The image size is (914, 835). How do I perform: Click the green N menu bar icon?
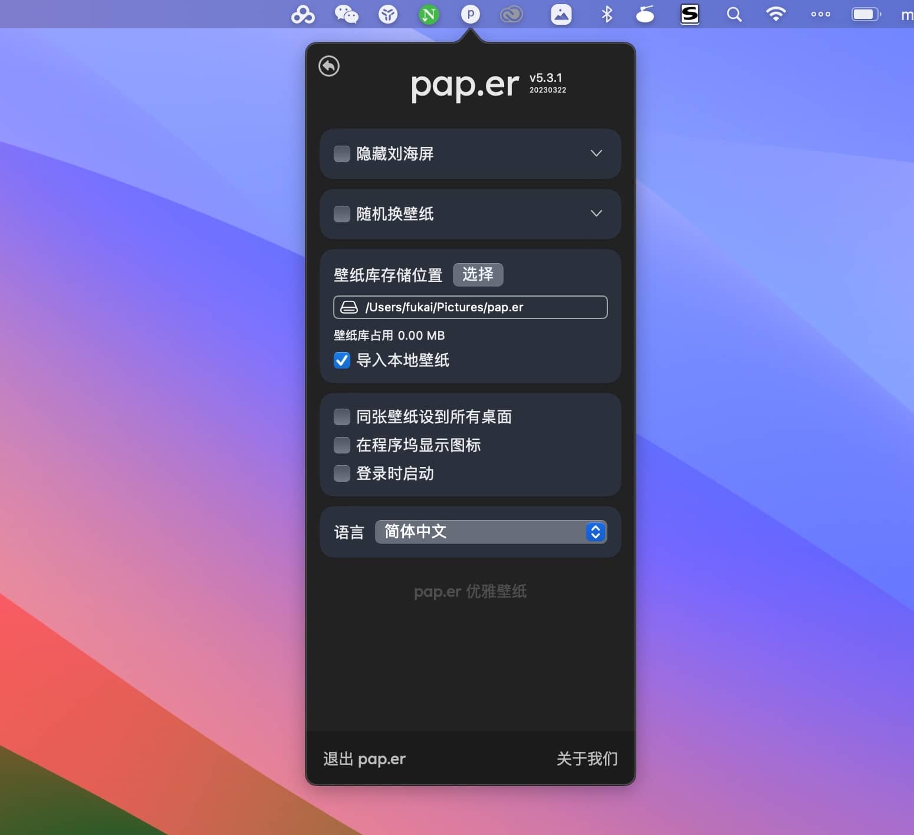pyautogui.click(x=429, y=14)
